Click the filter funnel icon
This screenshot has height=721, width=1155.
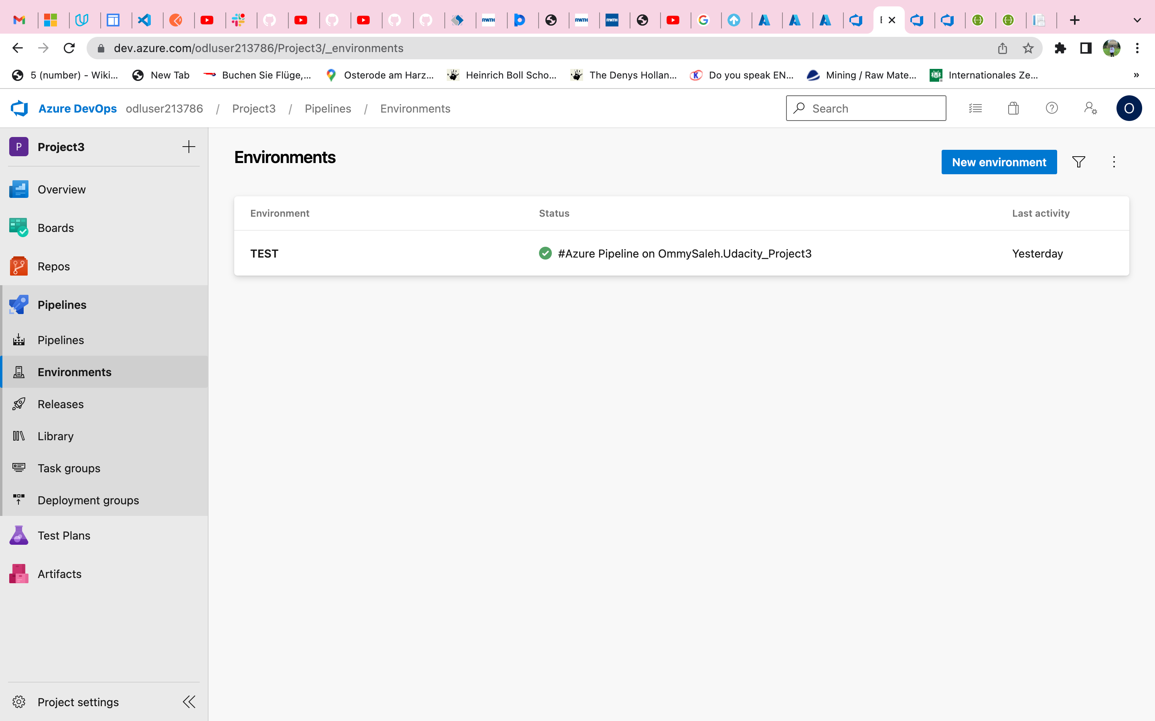pyautogui.click(x=1079, y=162)
